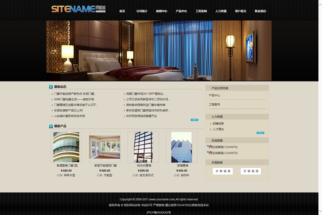The height and width of the screenshot is (215, 322).
Task: Click the 最新动态 section header icon
Action: [51, 86]
